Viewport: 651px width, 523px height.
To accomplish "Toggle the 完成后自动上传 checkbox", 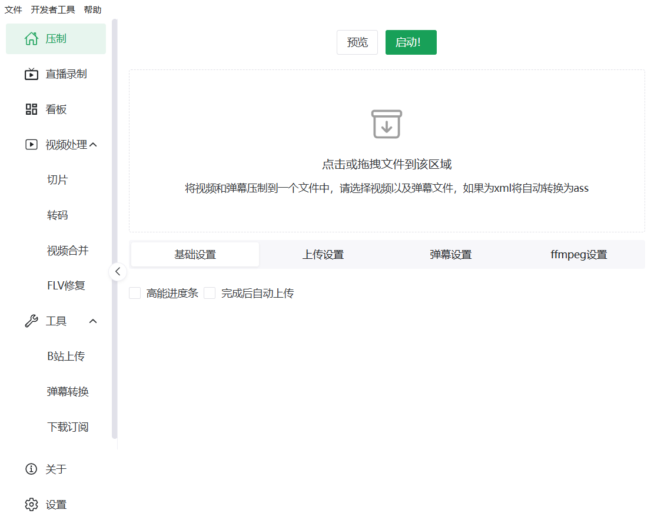I will 210,293.
